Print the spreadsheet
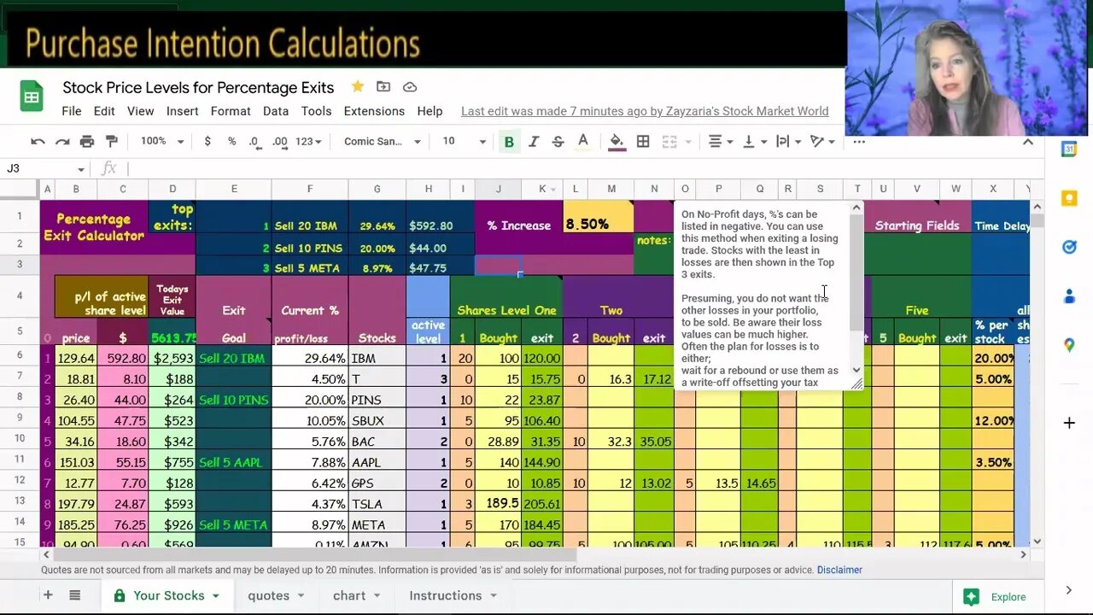The height and width of the screenshot is (615, 1093). (x=87, y=142)
